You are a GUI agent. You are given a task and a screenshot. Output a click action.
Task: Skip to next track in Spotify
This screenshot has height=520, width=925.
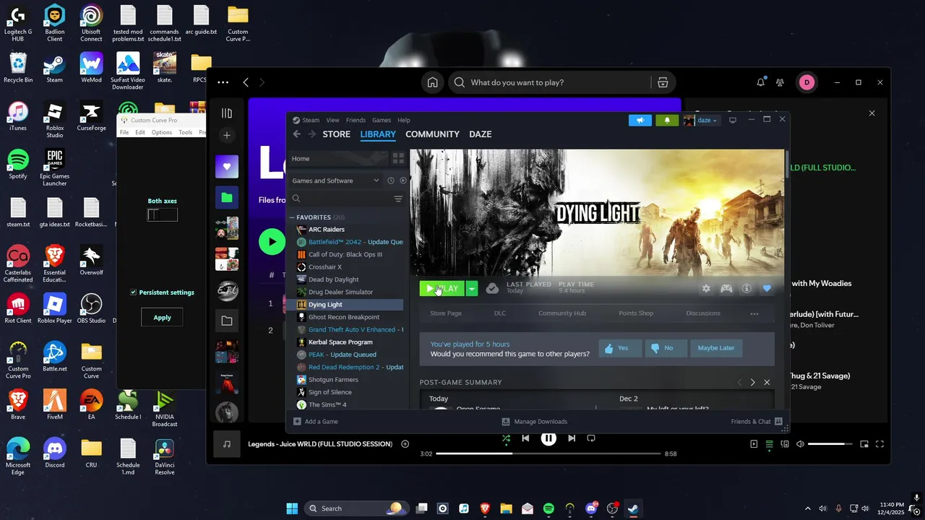pos(572,438)
